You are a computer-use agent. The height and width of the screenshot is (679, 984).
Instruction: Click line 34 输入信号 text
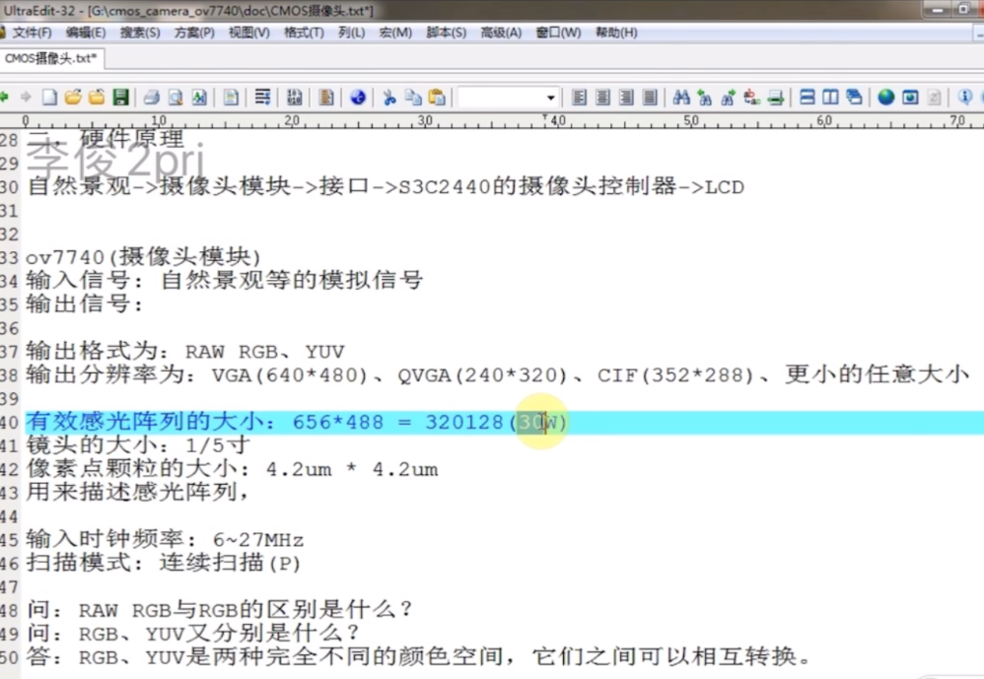225,280
